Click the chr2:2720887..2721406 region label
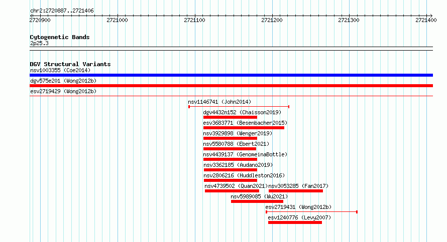Image resolution: width=447 pixels, height=242 pixels. (62, 11)
